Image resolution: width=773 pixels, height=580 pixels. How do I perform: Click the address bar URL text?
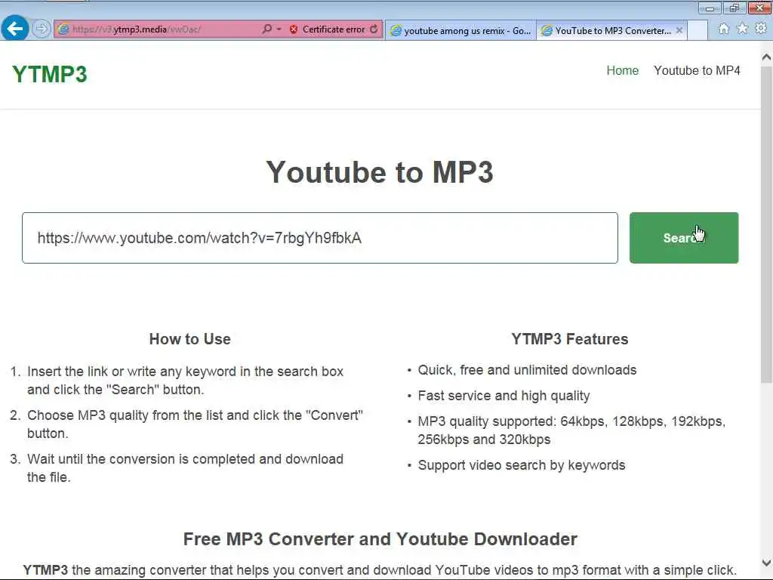coord(137,29)
